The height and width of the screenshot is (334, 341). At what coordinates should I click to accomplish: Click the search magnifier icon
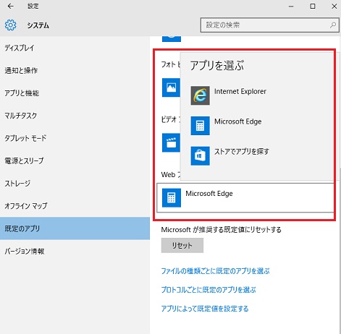click(x=333, y=25)
